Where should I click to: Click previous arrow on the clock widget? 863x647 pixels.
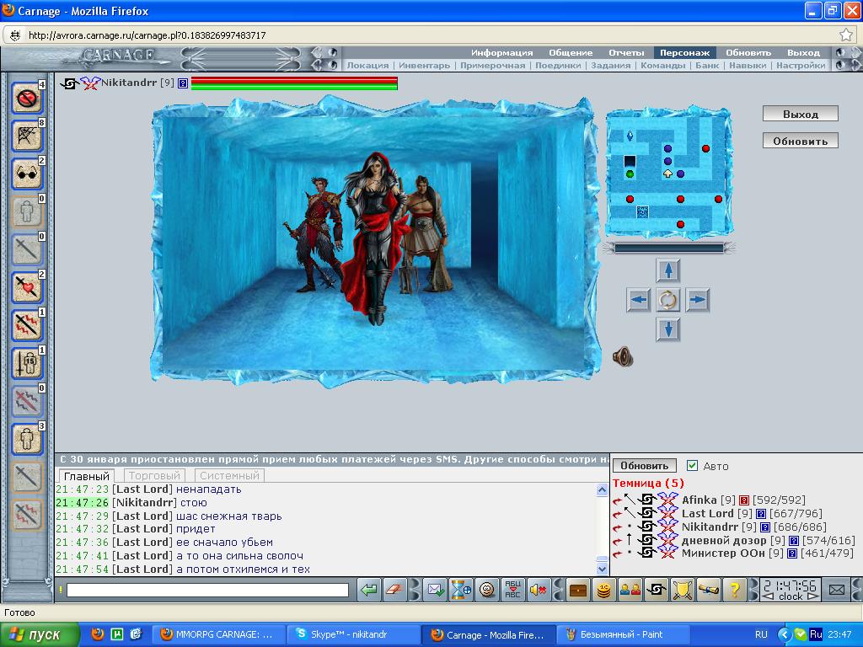(x=769, y=597)
